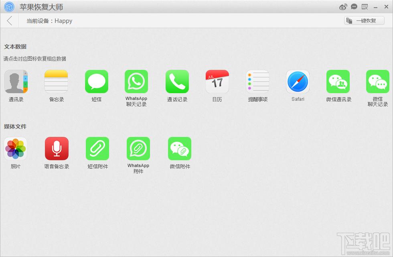Select the 微信聊天记录 WeChat chat icon
Viewport: 393px width, 257px height.
[377, 82]
